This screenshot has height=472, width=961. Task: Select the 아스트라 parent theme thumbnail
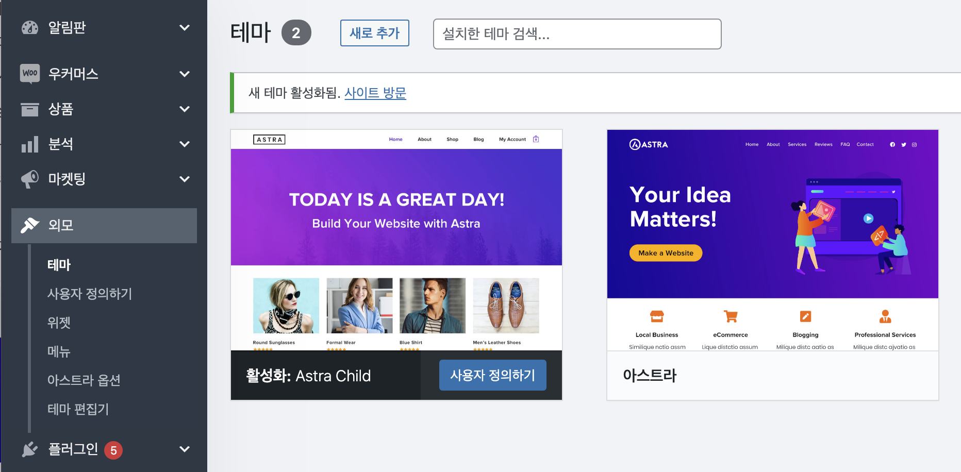(x=772, y=240)
